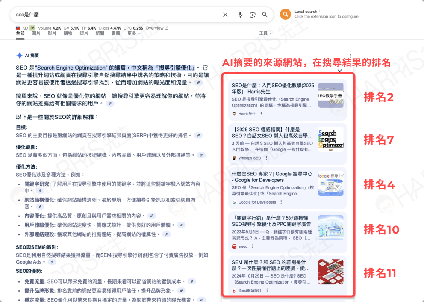Click the AI 摘要 heading label

[x=32, y=56]
